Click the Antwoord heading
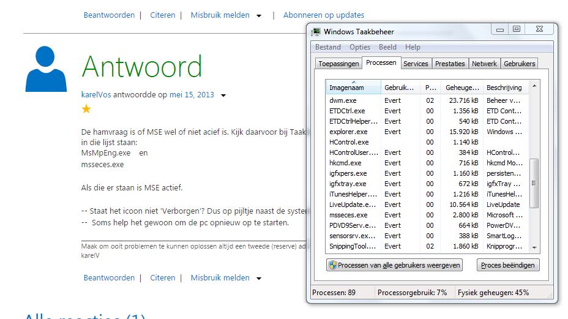 click(x=141, y=67)
